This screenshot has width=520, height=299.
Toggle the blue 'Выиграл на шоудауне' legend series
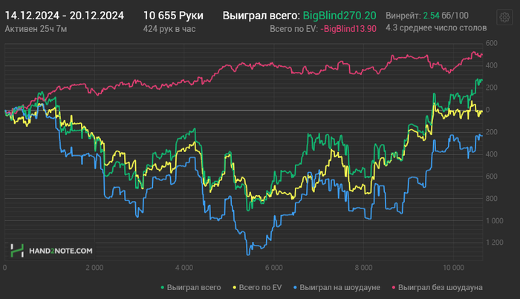pyautogui.click(x=337, y=287)
